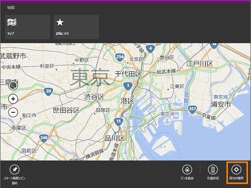Click route 246 shield marker

click(x=44, y=138)
